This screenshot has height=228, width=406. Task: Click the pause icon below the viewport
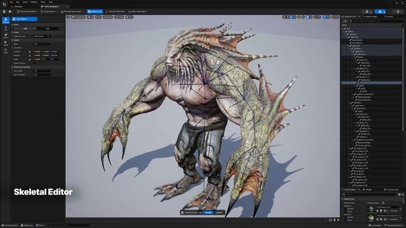[334, 220]
